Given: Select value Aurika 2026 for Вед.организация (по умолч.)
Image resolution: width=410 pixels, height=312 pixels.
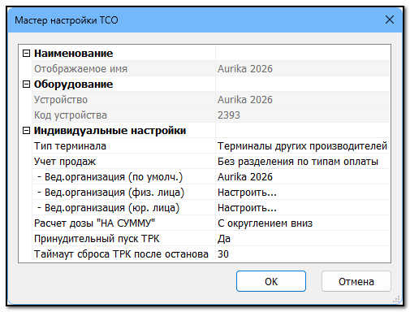Looking at the screenshot, I should [x=302, y=177].
